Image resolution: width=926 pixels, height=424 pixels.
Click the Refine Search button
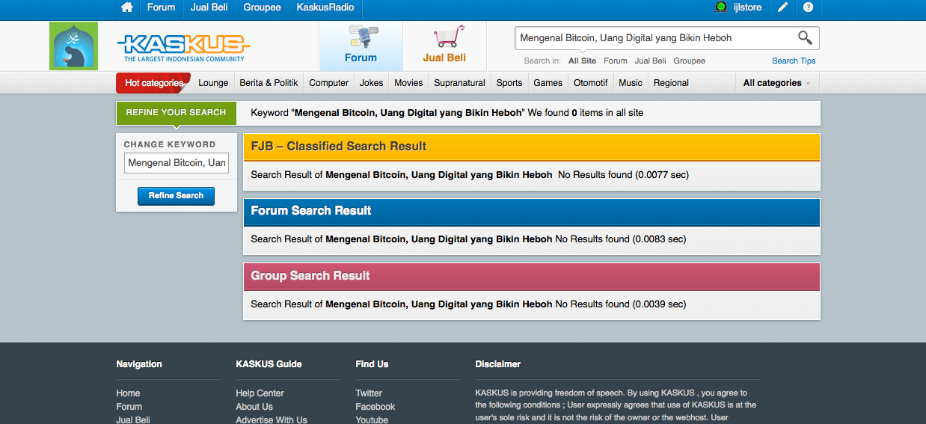tap(176, 196)
